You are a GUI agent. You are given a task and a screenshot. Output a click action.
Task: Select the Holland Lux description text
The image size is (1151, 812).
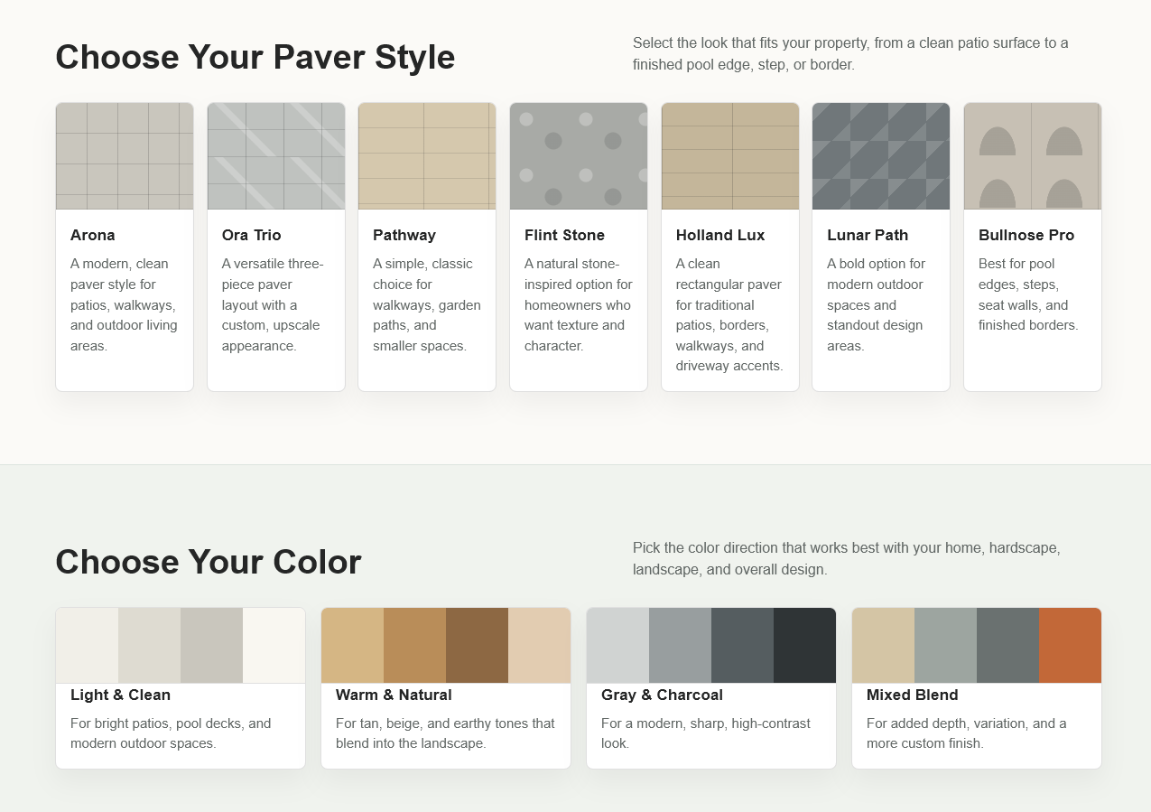pos(729,315)
